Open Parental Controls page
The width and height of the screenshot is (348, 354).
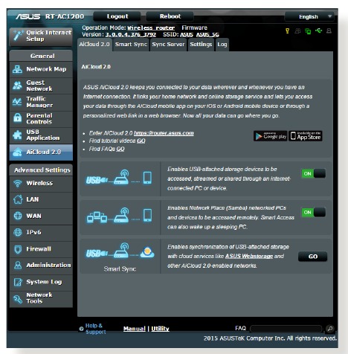click(x=41, y=118)
